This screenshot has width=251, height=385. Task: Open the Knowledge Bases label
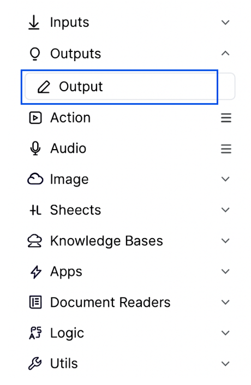coord(106,241)
